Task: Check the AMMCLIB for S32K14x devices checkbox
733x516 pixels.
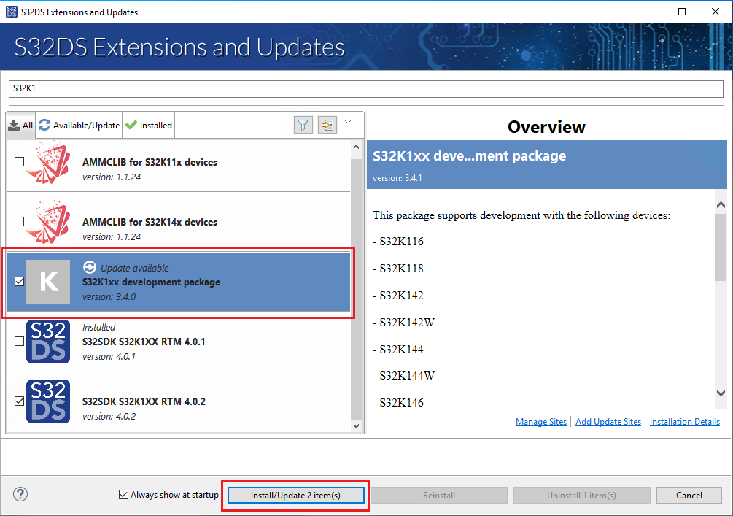Action: (18, 222)
